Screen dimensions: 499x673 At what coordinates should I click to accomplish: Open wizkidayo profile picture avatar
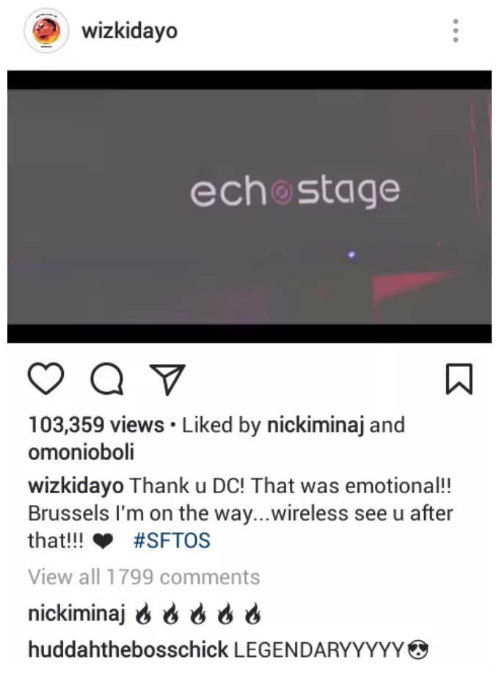click(x=46, y=31)
